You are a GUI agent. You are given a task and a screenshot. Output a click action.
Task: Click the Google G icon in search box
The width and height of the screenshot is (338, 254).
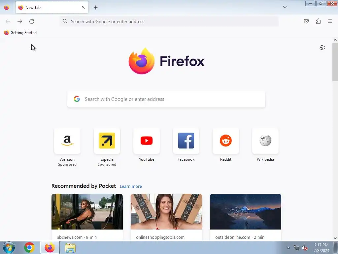tap(77, 99)
